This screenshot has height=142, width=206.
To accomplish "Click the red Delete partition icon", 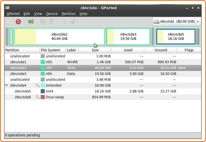I will tap(18, 21).
